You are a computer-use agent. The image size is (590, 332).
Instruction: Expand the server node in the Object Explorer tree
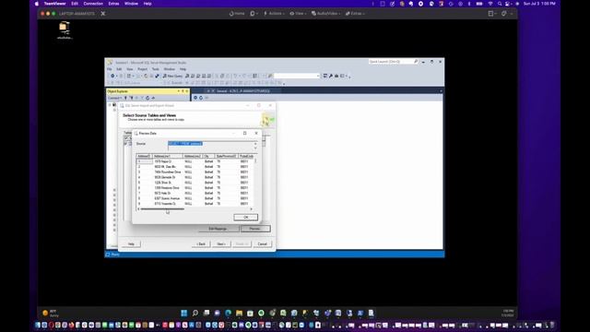coord(110,105)
